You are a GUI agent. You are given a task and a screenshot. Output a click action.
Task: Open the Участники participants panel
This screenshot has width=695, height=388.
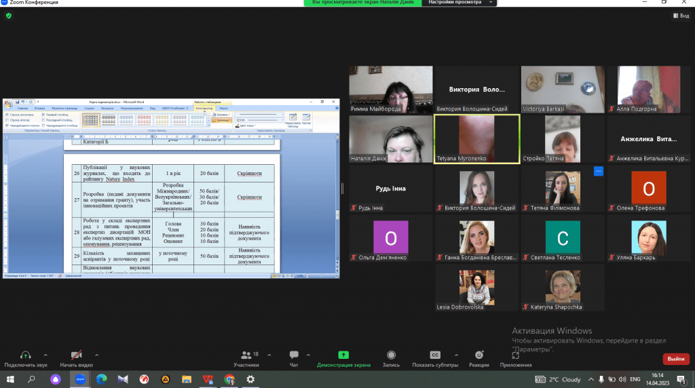(246, 355)
